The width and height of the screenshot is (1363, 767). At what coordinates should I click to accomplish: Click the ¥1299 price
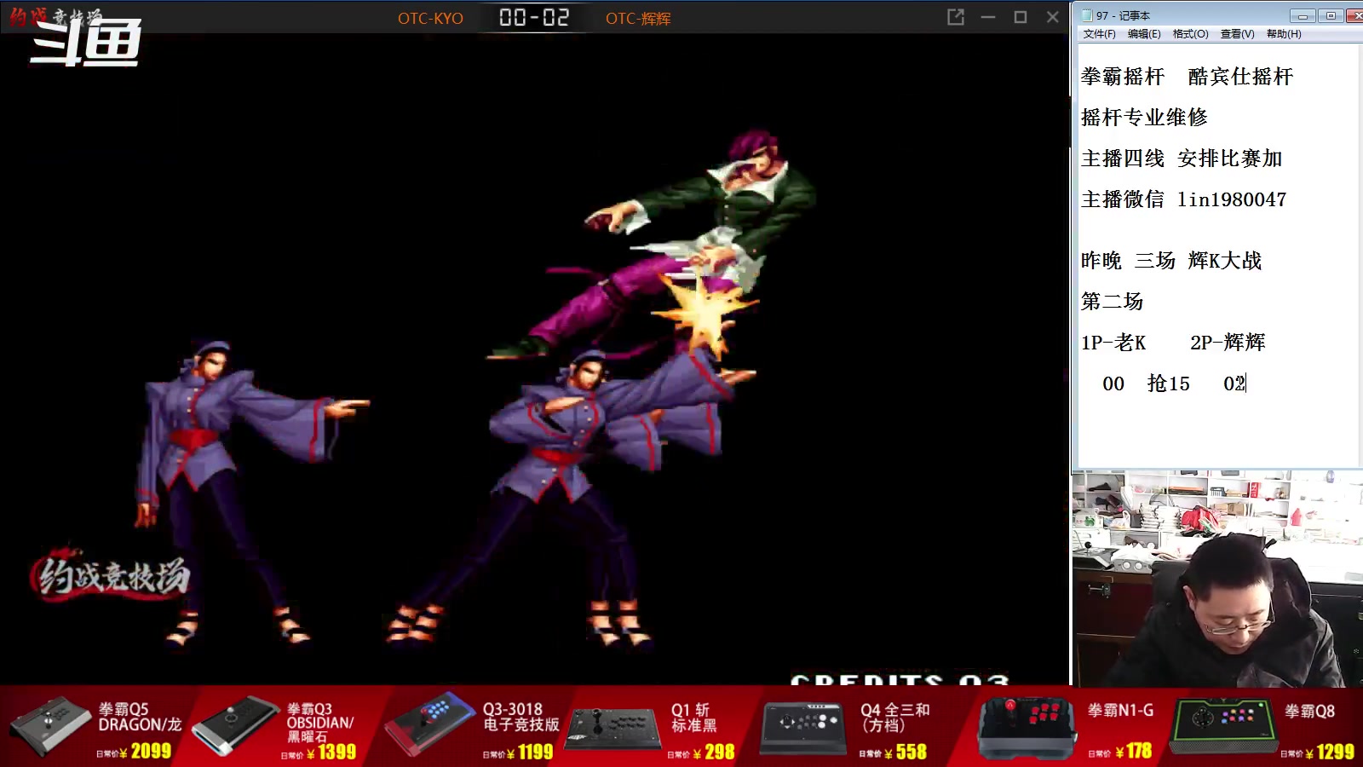1329,752
